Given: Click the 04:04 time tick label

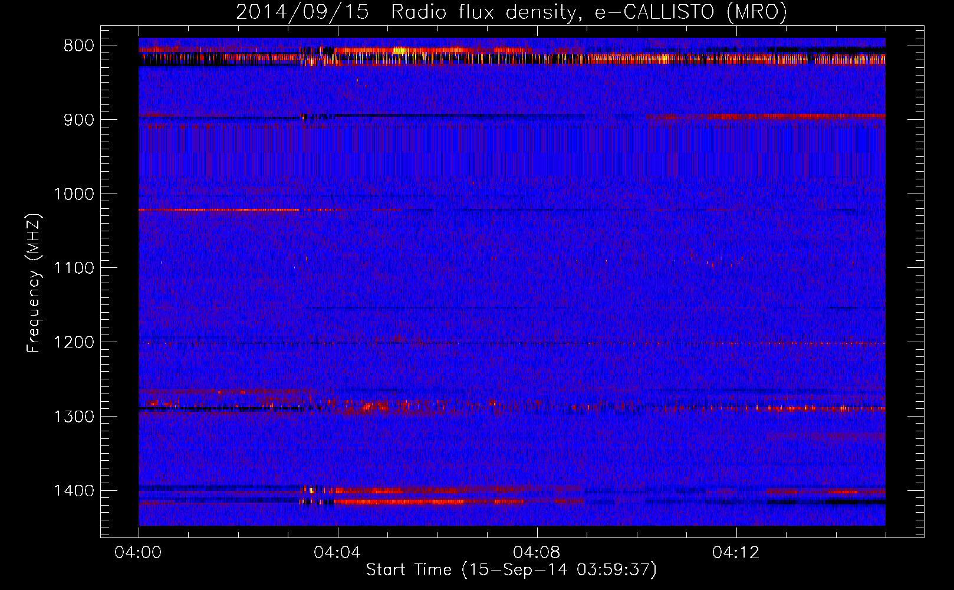Looking at the screenshot, I should (x=337, y=553).
